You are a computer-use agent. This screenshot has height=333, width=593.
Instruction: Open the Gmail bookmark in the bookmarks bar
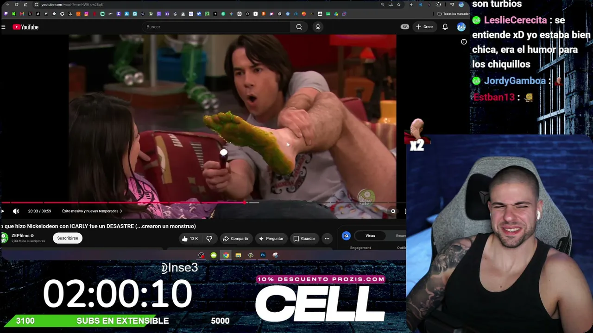point(22,14)
